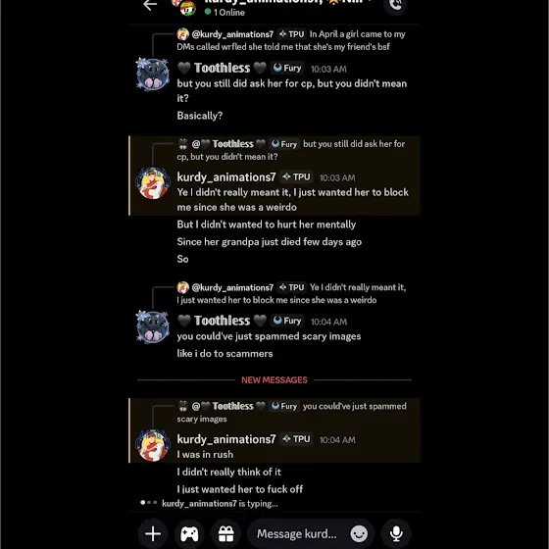This screenshot has width=549, height=549.
Task: Open the plus attachment menu
Action: [x=153, y=533]
